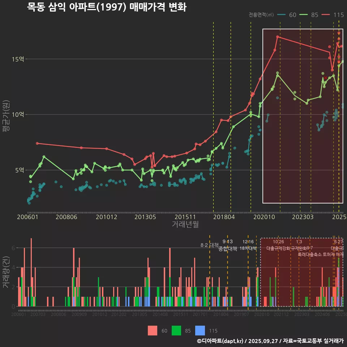Toggle the 85 series in top legend
Image resolution: width=347 pixels, height=347 pixels.
pos(309,15)
